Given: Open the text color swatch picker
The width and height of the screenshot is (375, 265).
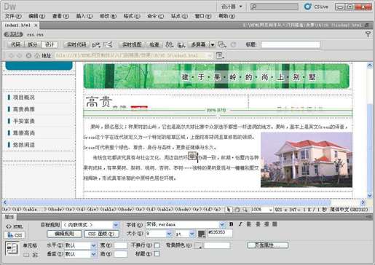Looking at the screenshot, I should 202,234.
